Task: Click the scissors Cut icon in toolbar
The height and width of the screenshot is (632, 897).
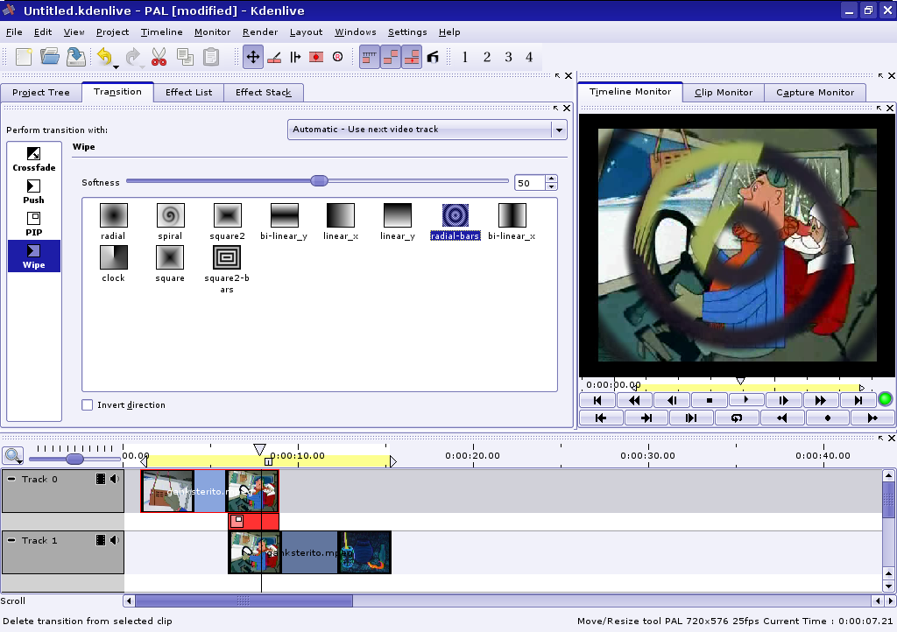Action: [x=159, y=58]
